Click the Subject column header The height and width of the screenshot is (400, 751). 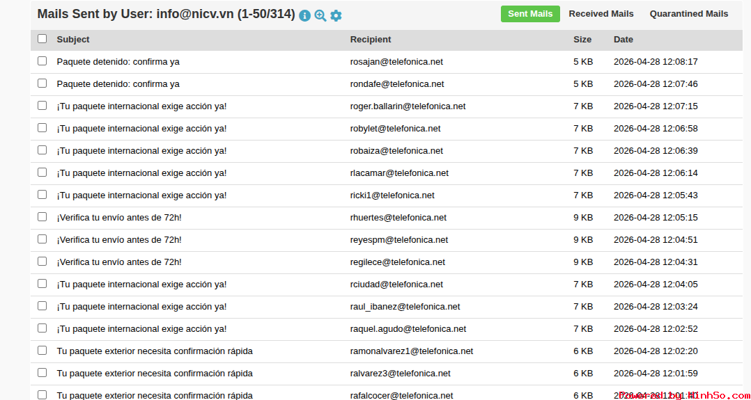[72, 39]
